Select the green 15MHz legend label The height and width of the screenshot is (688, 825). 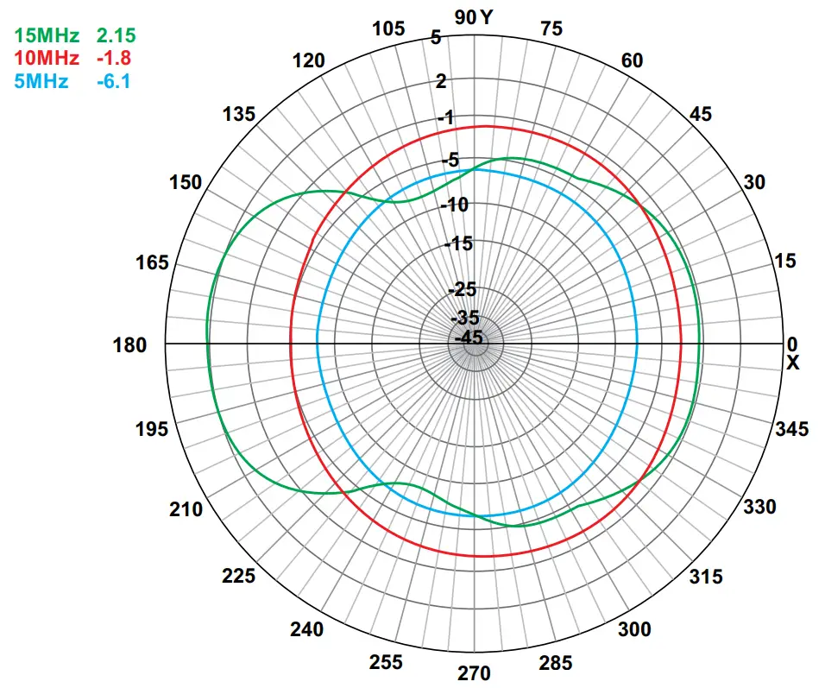point(47,35)
